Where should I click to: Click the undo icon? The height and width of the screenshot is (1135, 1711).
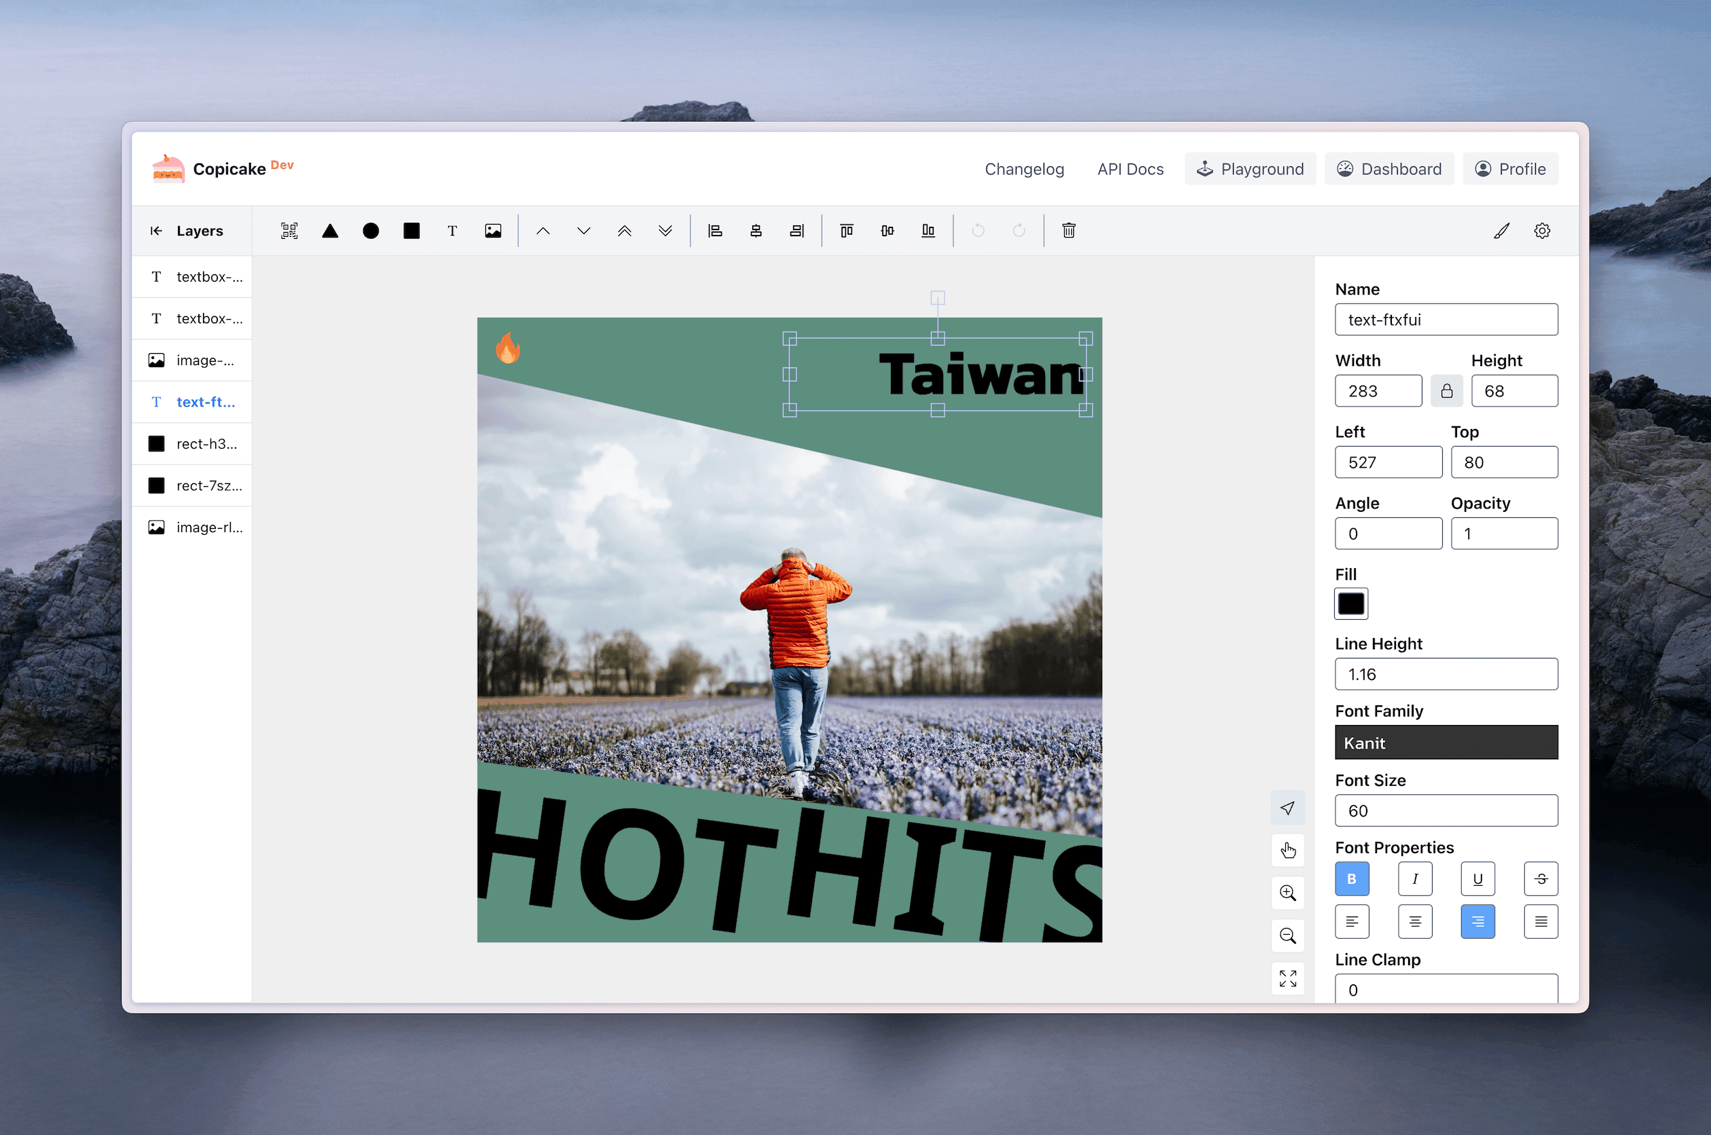[x=978, y=231]
